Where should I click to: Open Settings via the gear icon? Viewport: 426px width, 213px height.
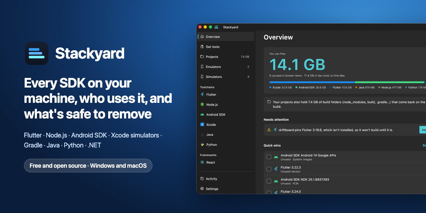pos(202,189)
